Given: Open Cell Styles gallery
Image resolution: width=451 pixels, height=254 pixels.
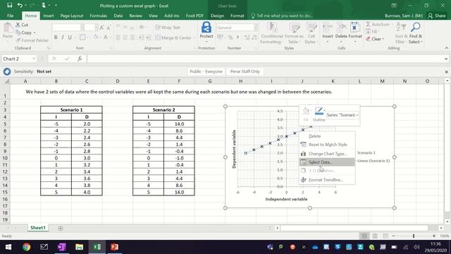Looking at the screenshot, I should pos(311,28).
